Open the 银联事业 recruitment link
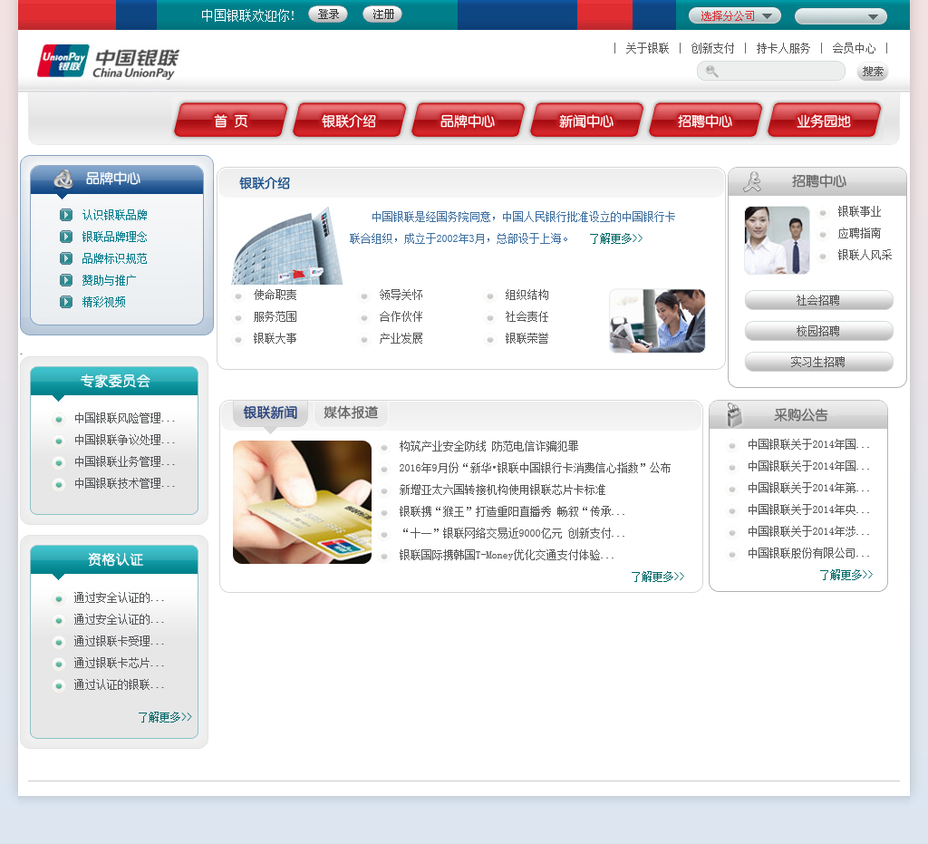Screen dimensions: 928x844 859,212
